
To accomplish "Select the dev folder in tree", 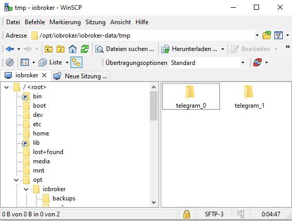I will 33,115.
